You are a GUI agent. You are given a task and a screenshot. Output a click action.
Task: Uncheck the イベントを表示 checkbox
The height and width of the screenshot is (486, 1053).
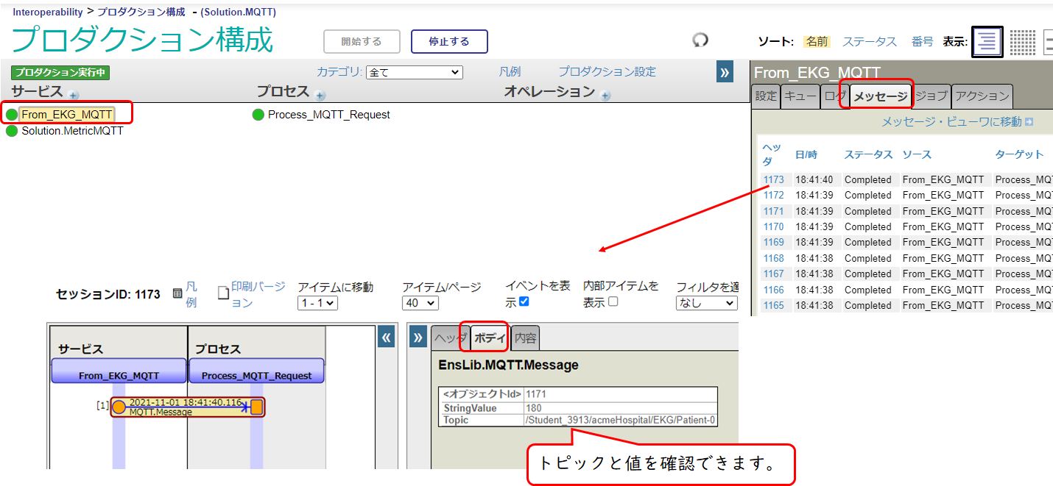524,301
